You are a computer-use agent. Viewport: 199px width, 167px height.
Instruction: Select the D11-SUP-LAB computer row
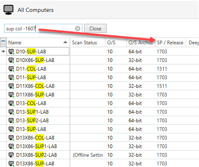99,78
